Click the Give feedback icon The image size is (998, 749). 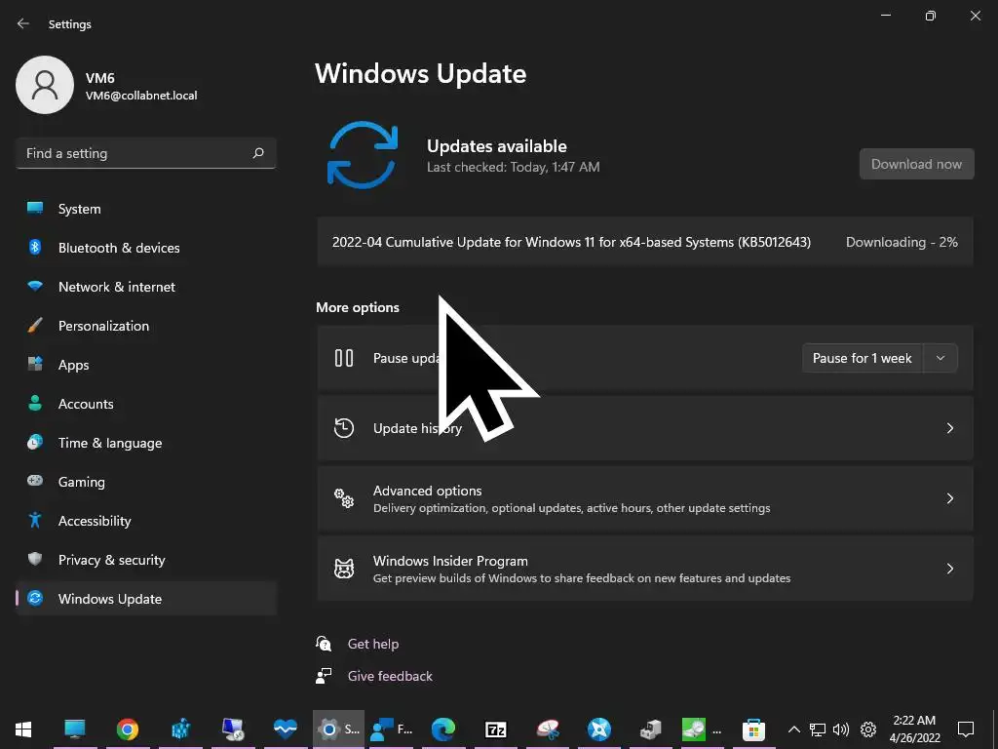click(x=324, y=676)
